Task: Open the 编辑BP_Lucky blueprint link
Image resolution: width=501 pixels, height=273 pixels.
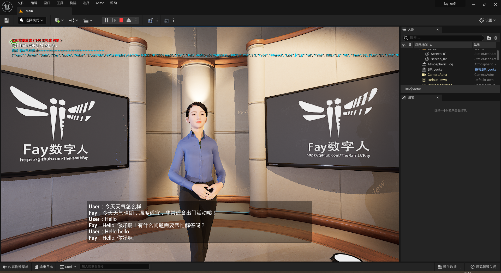Action: point(485,70)
